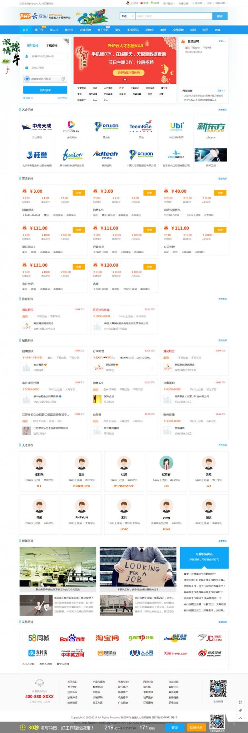Open the LOOKING FOR A JOB news image
This screenshot has height=733, width=248.
[x=138, y=567]
